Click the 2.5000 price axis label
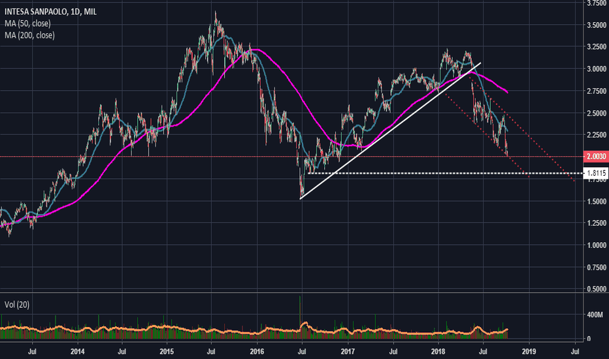 coord(597,113)
